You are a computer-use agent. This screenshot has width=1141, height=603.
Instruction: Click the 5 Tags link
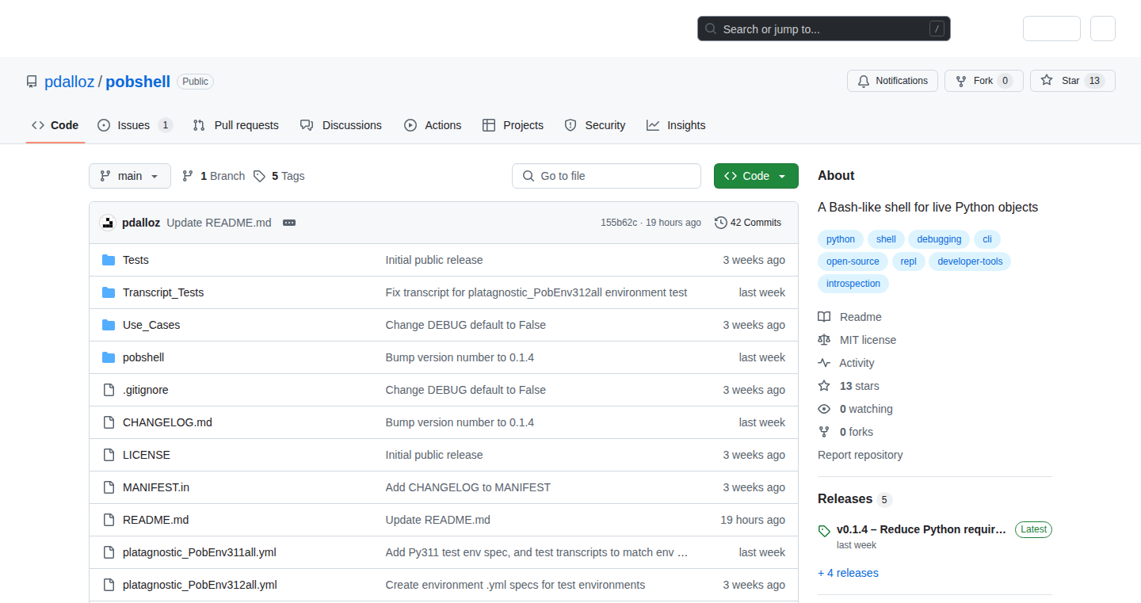279,176
